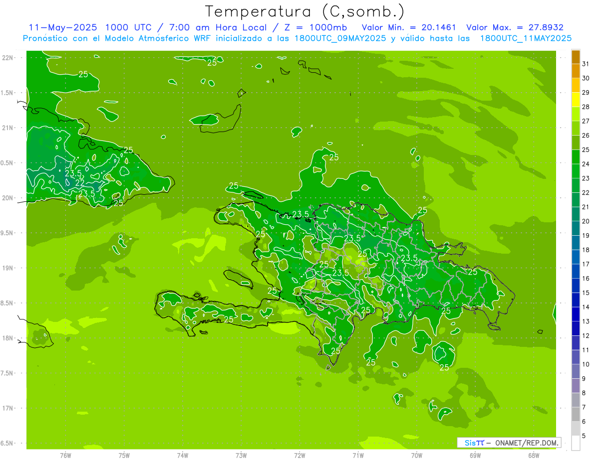Click the 68W longitude axis label
Viewport: 599px width, 462px height.
tap(534, 456)
